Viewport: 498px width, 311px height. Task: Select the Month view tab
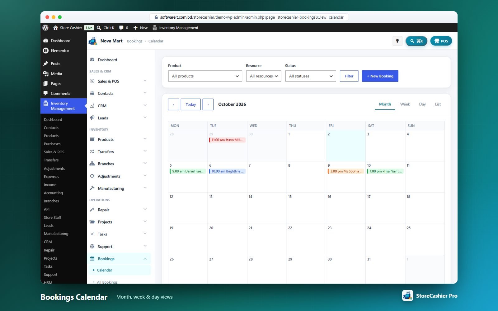coord(385,104)
